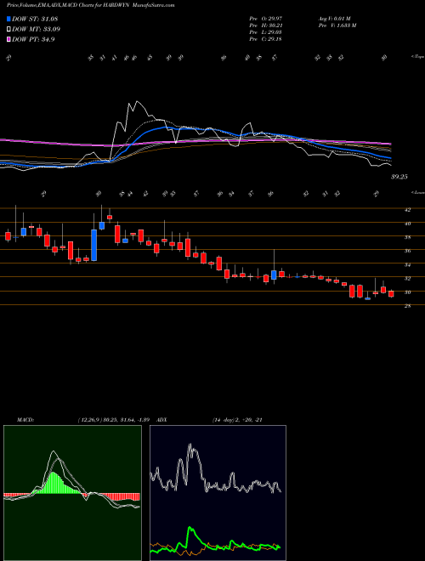Click the 'Pre H: 30.21' value

(x=267, y=25)
